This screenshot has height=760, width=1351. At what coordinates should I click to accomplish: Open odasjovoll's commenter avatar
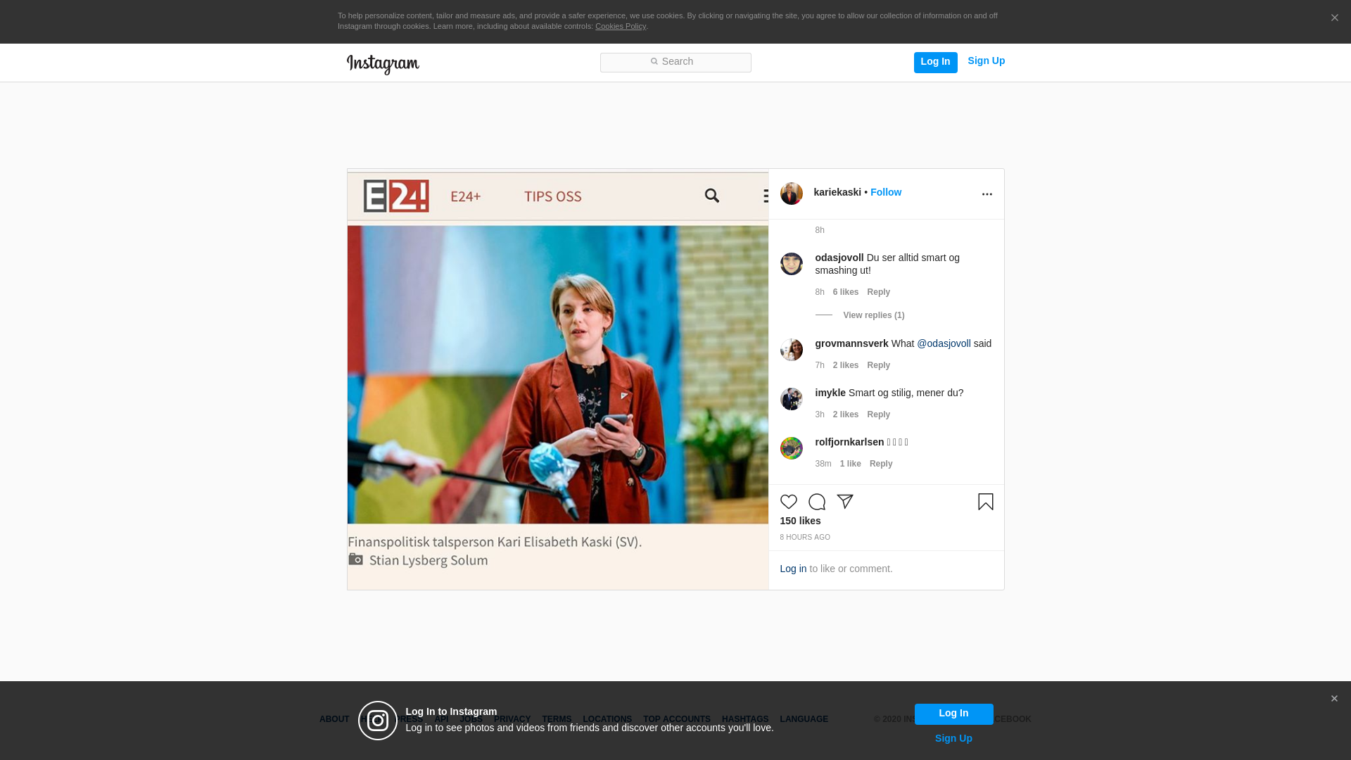tap(791, 264)
